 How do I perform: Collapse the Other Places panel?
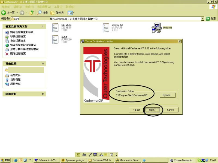pyautogui.click(x=43, y=63)
